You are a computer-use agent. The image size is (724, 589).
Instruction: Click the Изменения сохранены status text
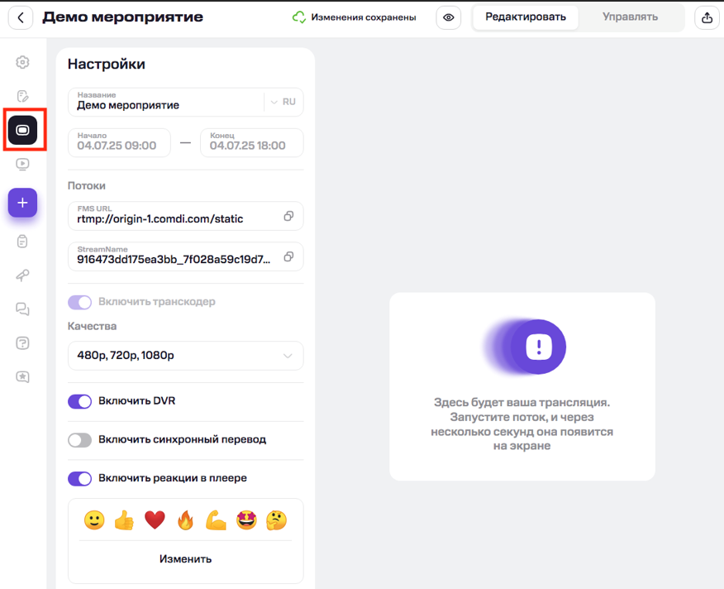coord(364,17)
